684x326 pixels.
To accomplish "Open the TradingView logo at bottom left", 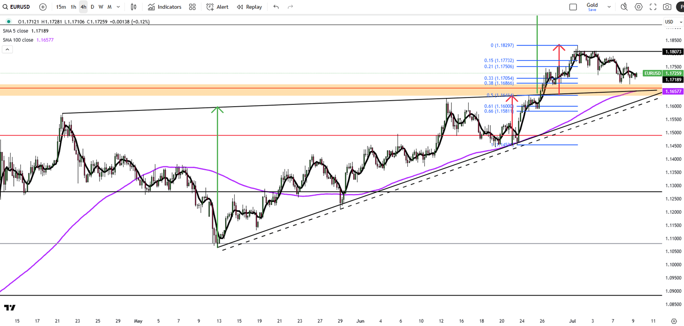I will 10,308.
